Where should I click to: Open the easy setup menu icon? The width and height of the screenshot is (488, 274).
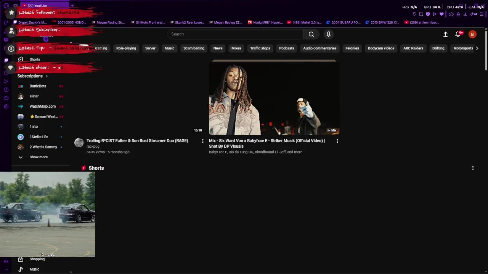tap(482, 14)
